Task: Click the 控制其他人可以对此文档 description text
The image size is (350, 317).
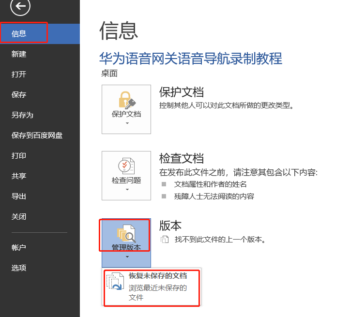Action: (227, 106)
